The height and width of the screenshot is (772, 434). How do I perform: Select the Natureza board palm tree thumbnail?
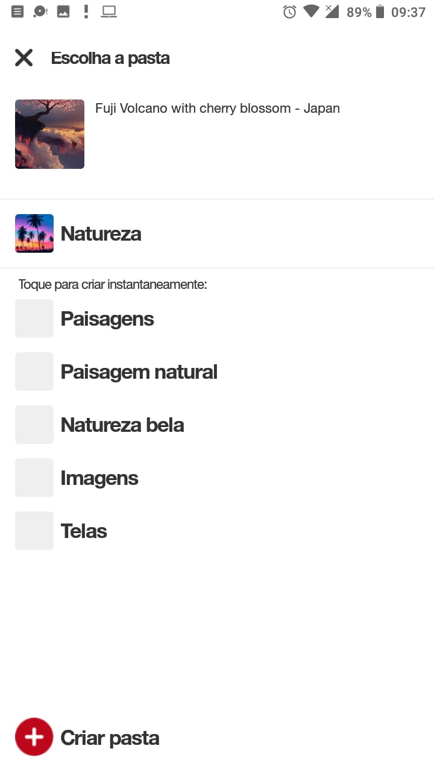coord(34,233)
